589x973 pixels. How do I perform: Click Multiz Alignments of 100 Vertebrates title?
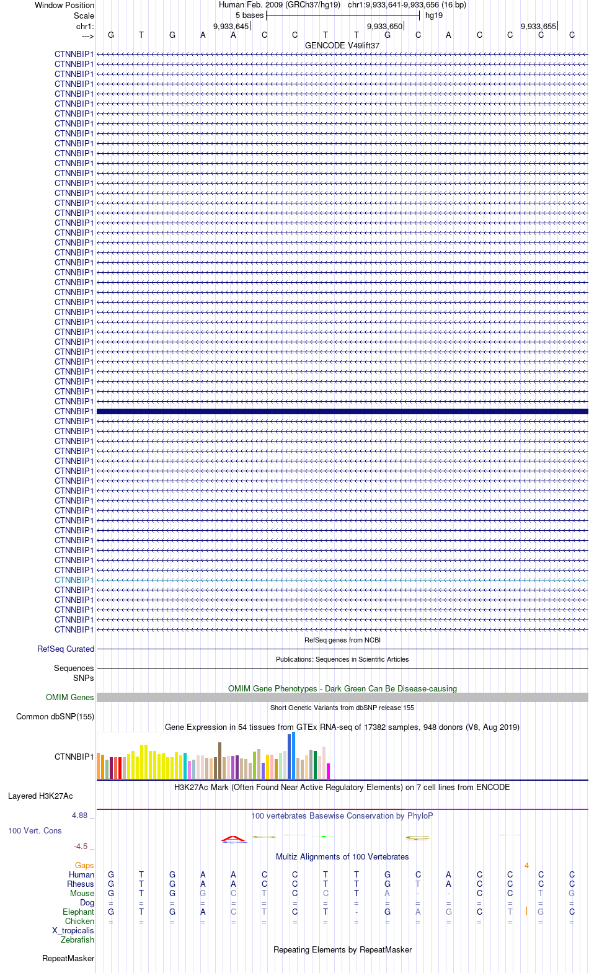click(342, 856)
